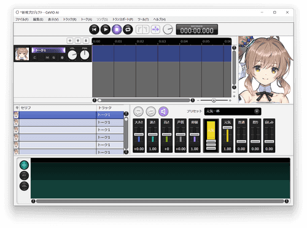Open the プリセット preset dropdown
Screen dimensions: 307x228
point(233,111)
